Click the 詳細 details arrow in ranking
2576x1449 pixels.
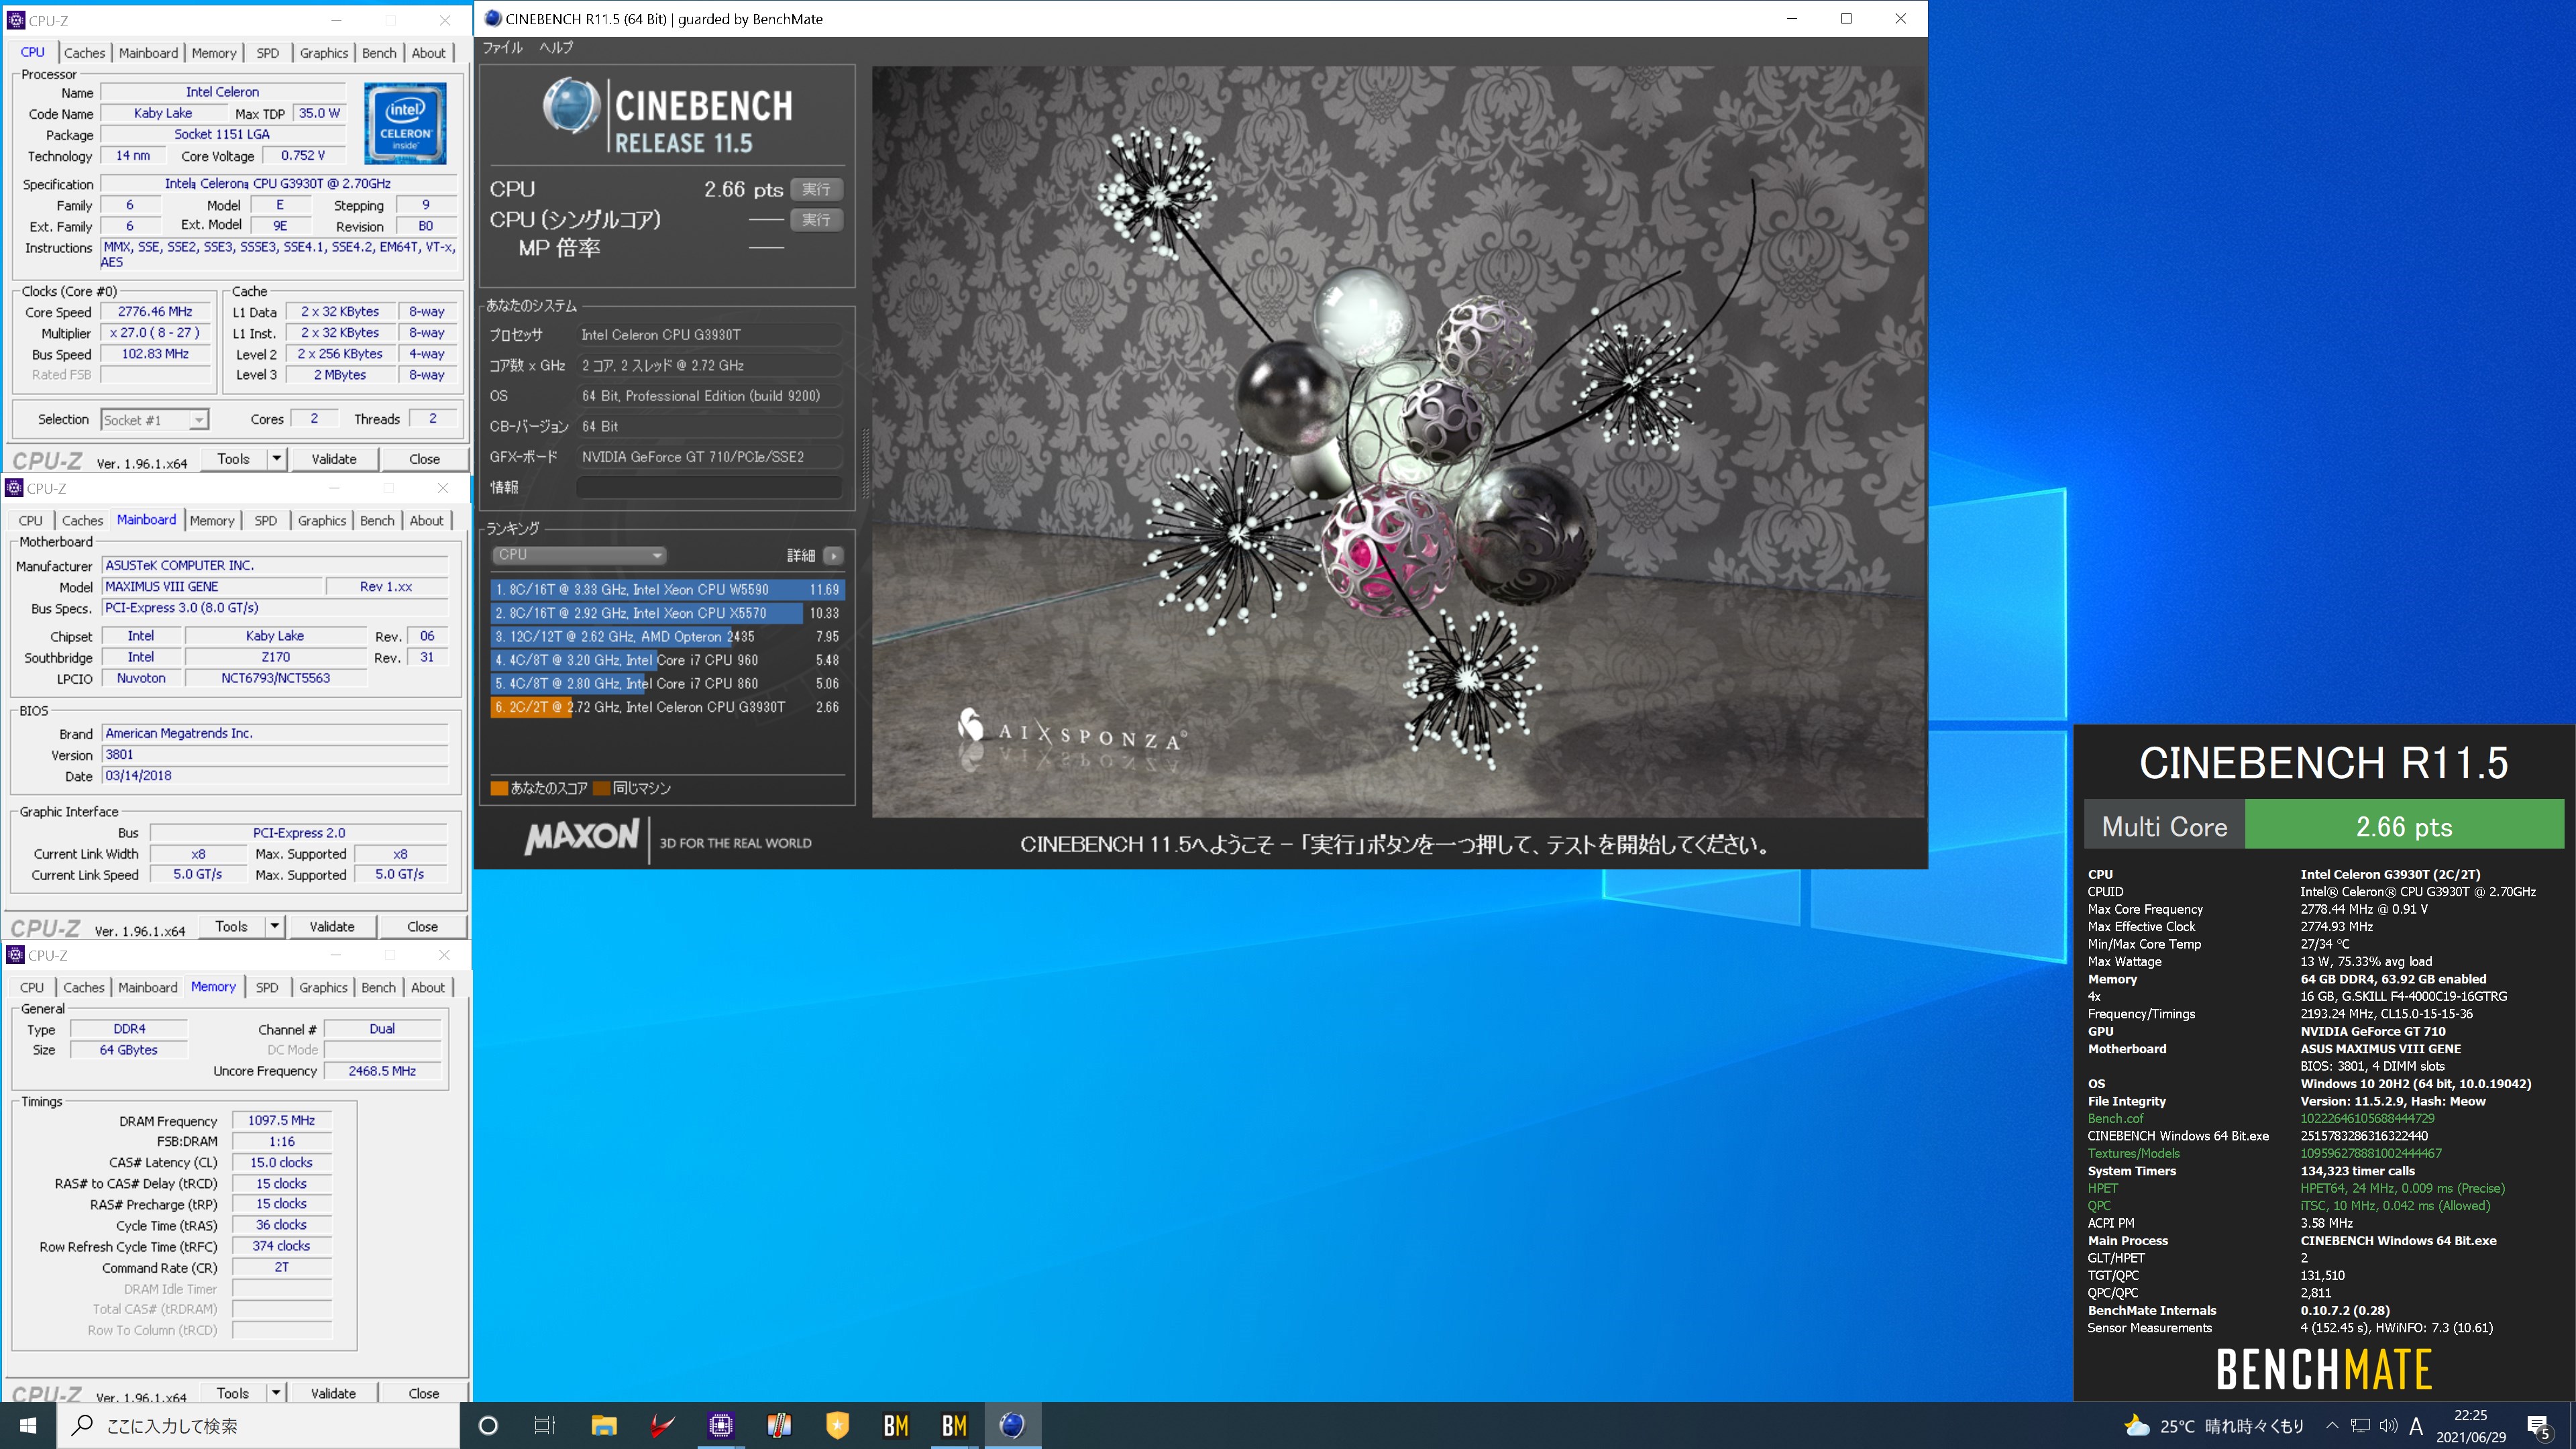tap(834, 555)
